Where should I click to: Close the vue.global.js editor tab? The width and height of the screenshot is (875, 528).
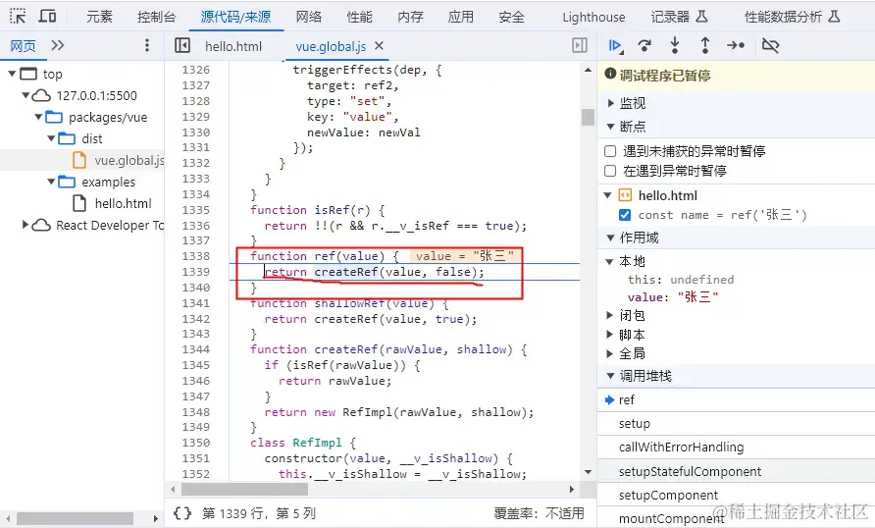[x=379, y=46]
